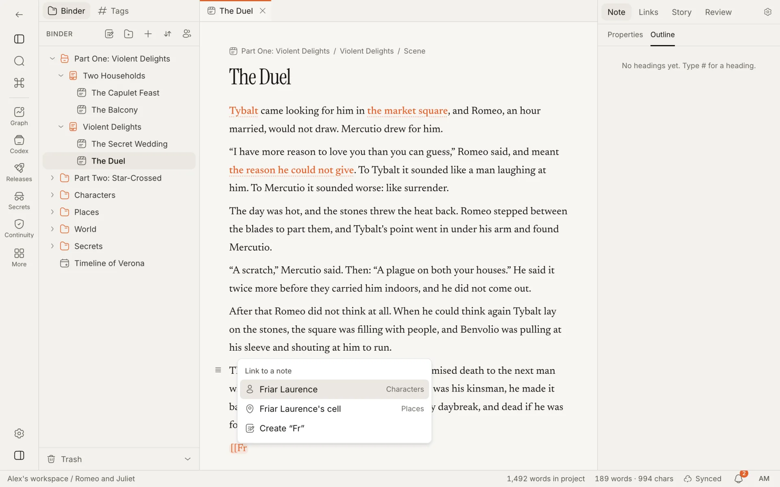Toggle the left sidebar panel icon
780x487 pixels.
click(19, 39)
